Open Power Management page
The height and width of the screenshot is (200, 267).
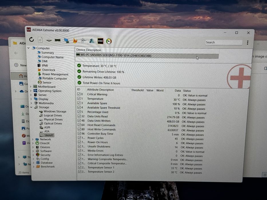pos(55,74)
